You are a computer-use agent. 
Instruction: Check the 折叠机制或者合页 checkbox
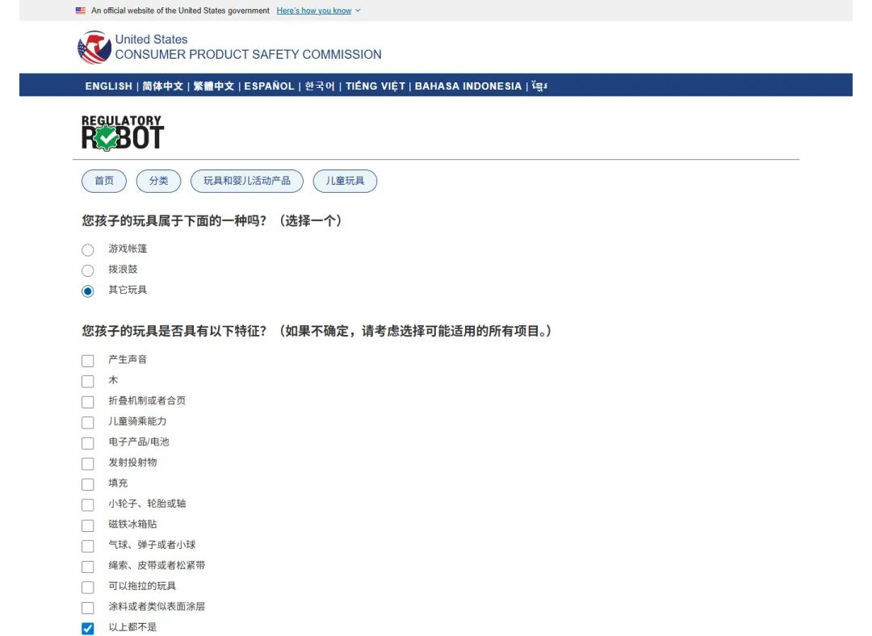[x=88, y=402]
